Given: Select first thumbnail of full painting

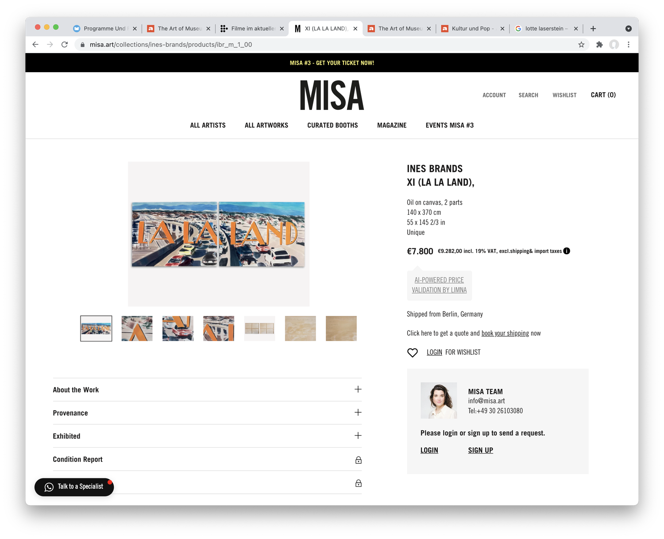Looking at the screenshot, I should coord(96,329).
